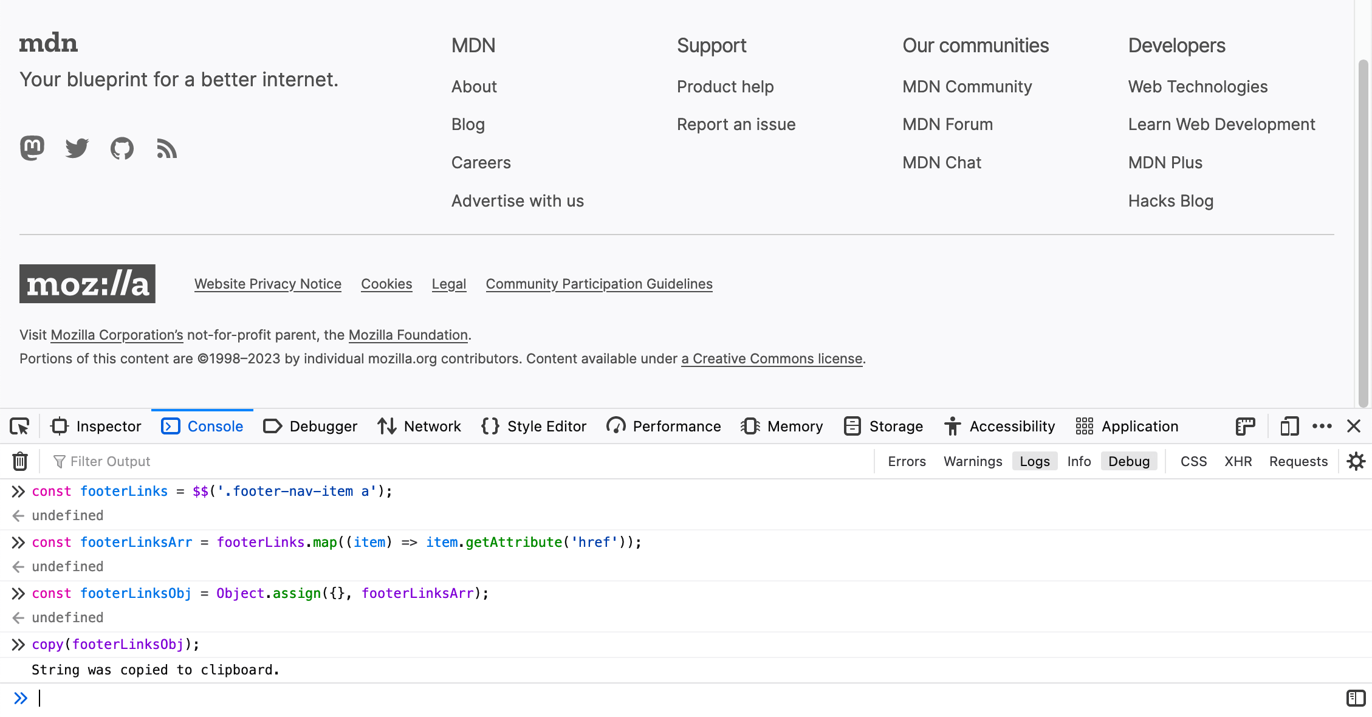Open Advertise with us link

tap(518, 201)
